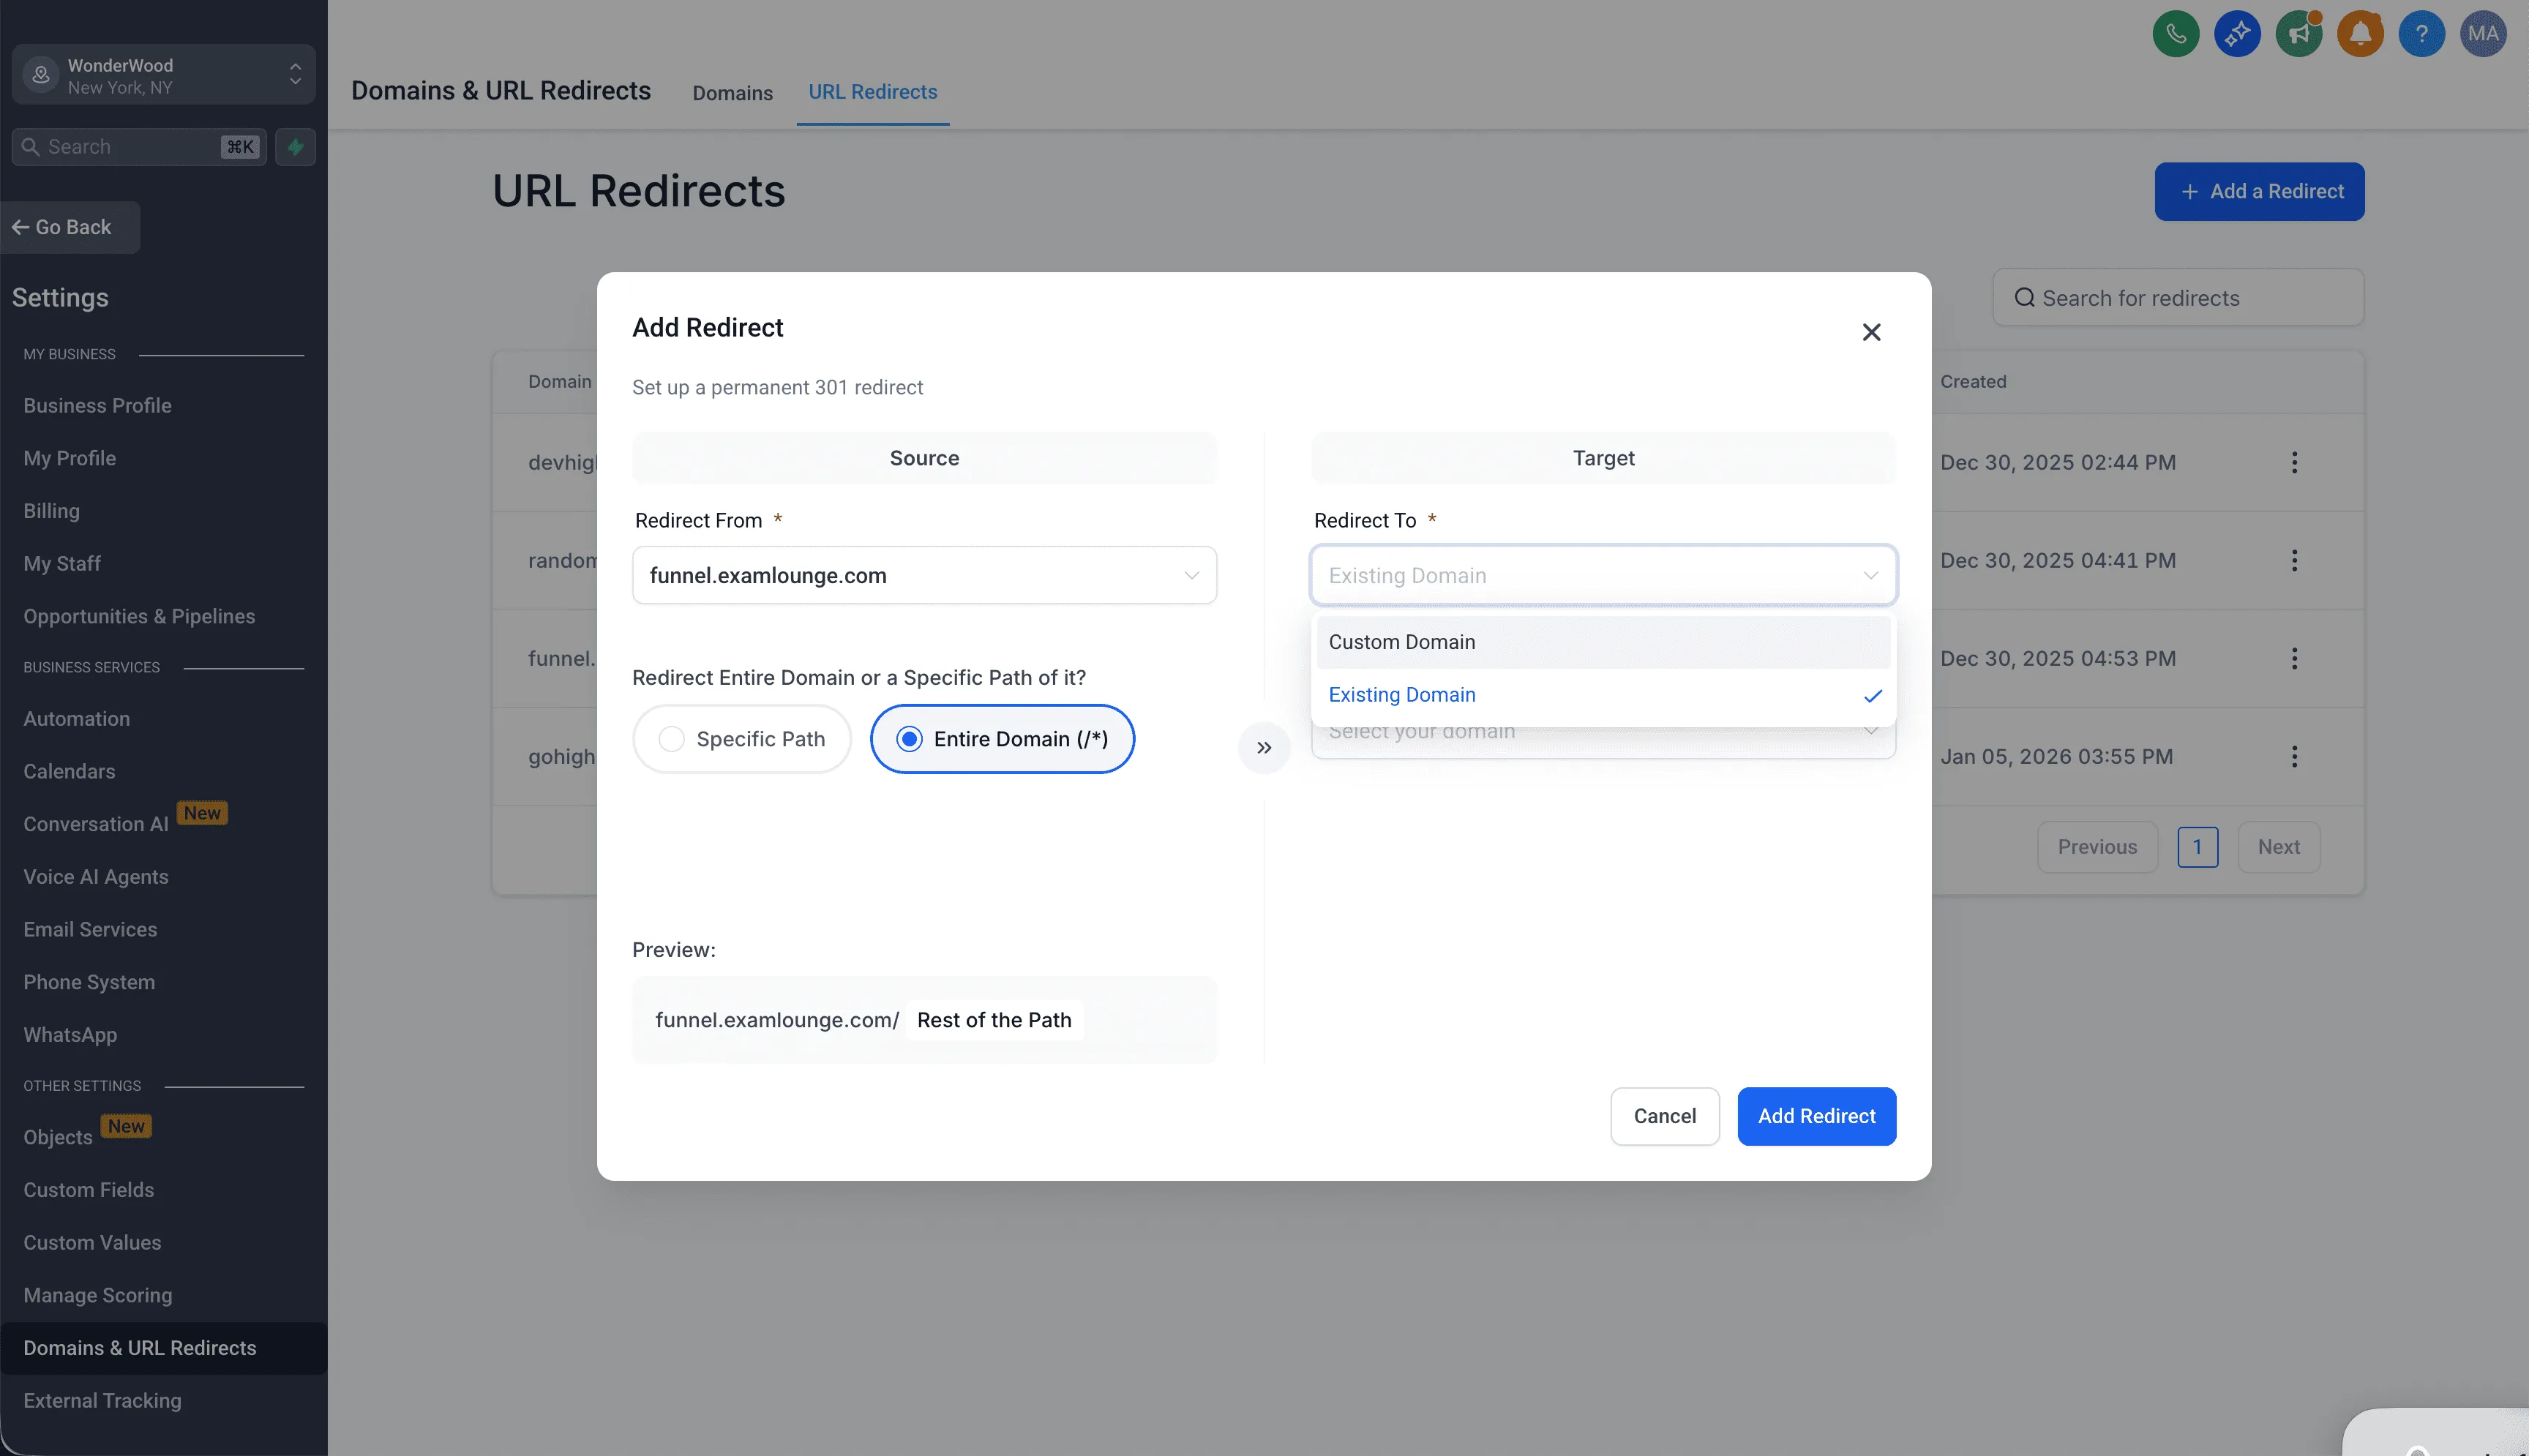Select Custom Domain from Redirect To options
The height and width of the screenshot is (1456, 2529).
click(1402, 641)
